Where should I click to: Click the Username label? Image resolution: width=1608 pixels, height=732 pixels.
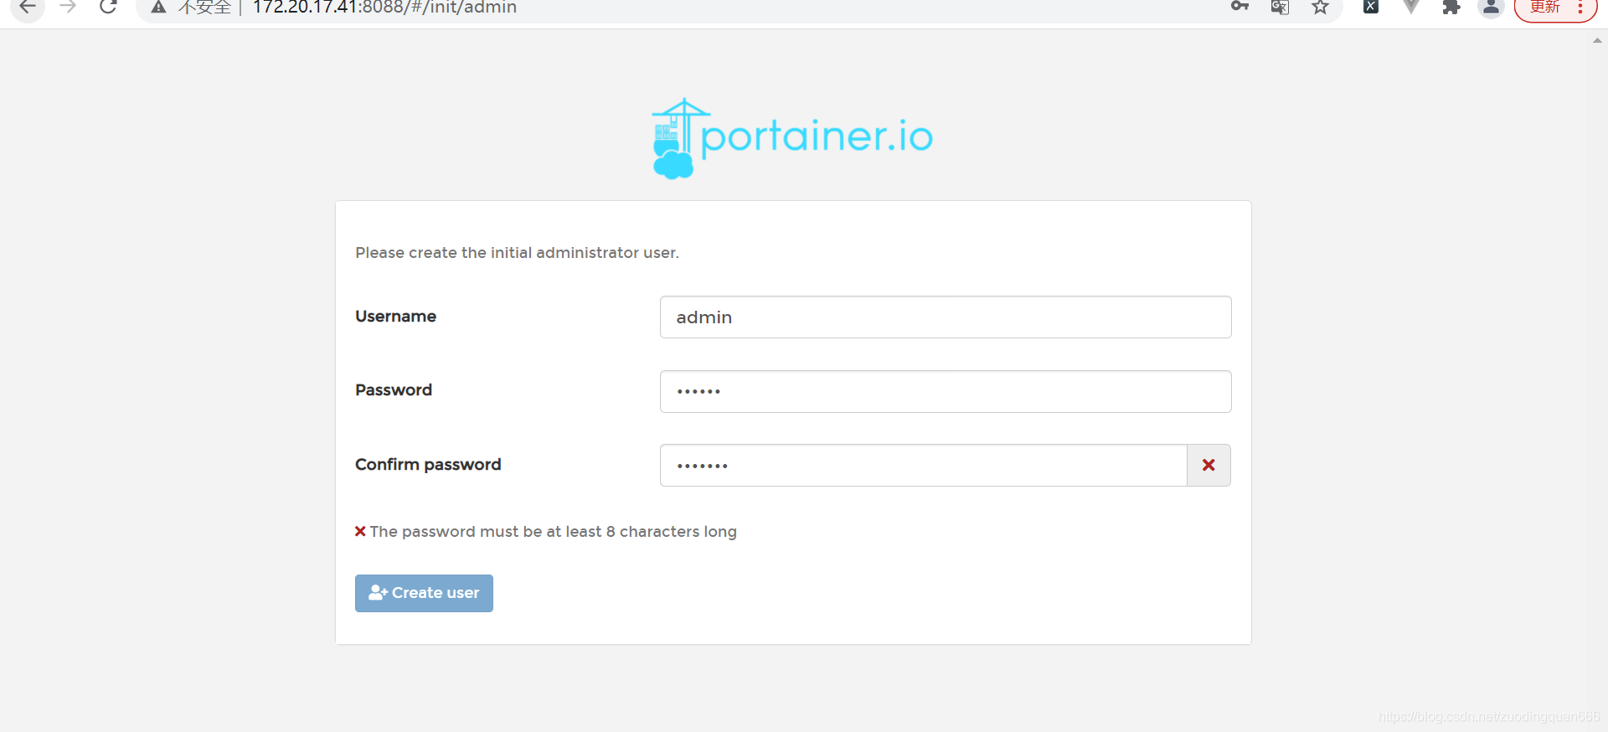pos(395,317)
